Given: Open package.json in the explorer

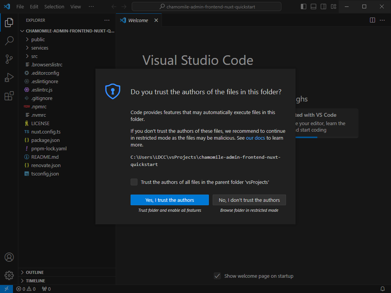Looking at the screenshot, I should [x=45, y=140].
